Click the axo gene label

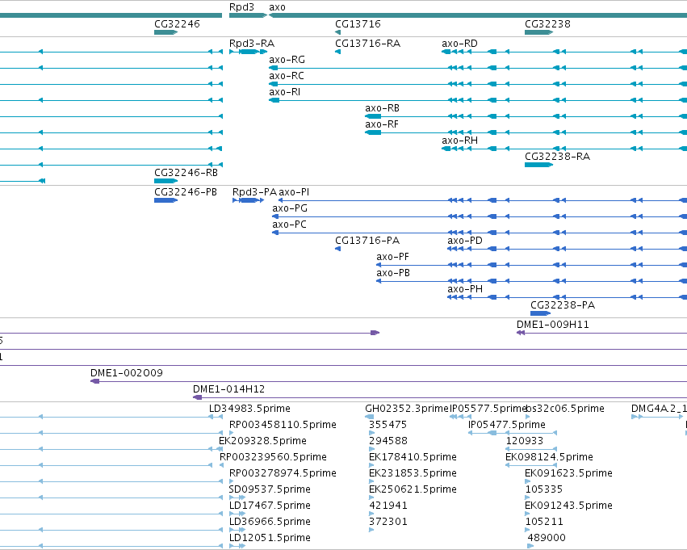(x=277, y=7)
